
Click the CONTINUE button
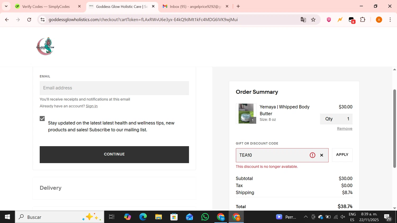[114, 155]
